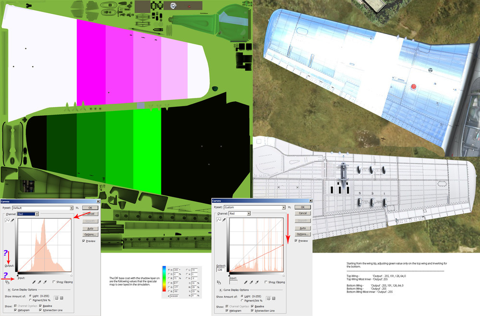Uncheck Intersection Line in Default-preset Curves dialog
Image resolution: width=480 pixels, height=316 pixels.
coord(40,310)
